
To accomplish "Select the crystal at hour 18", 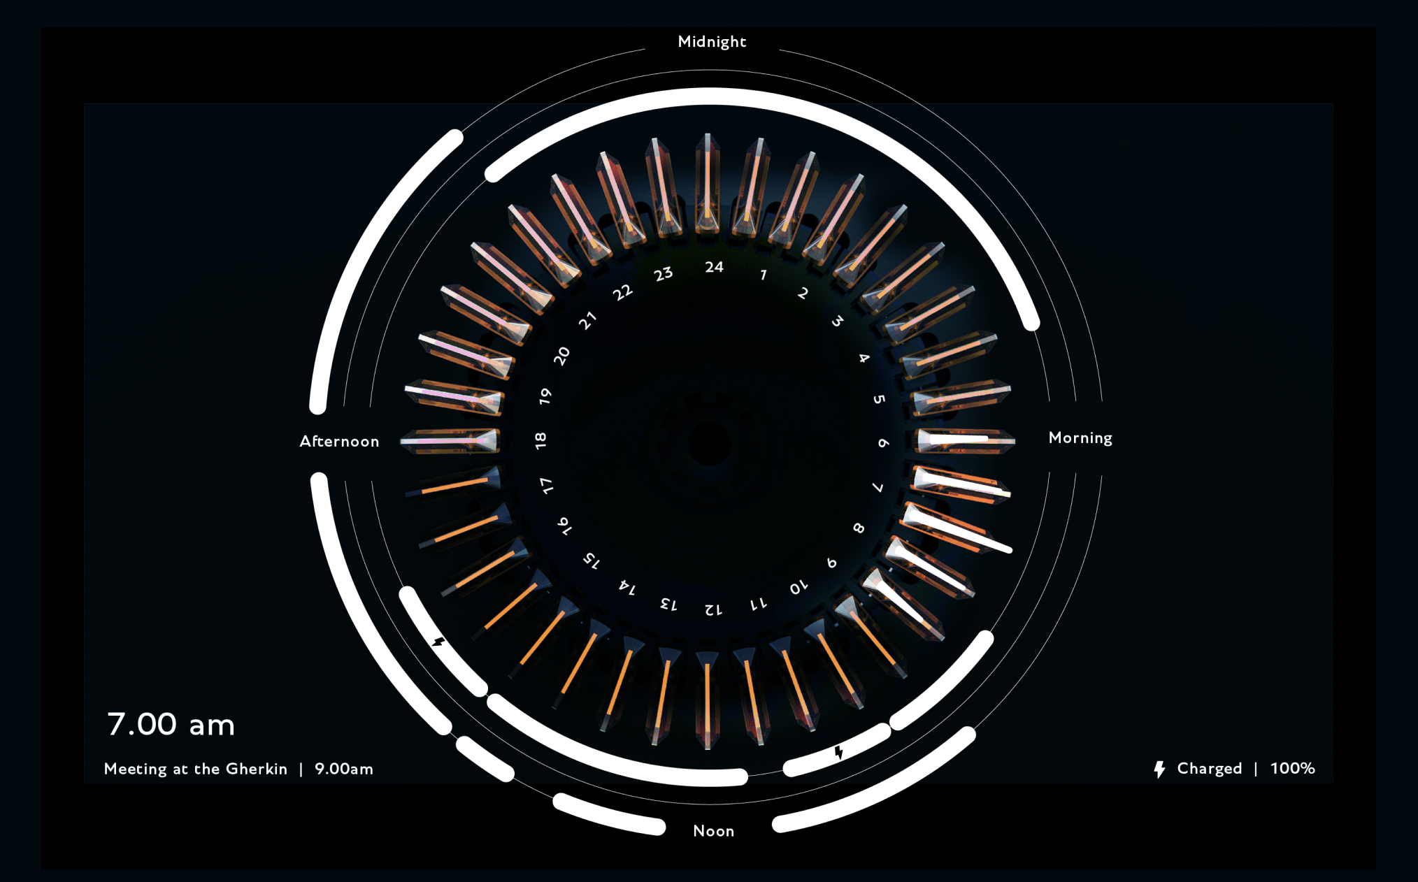I will click(451, 441).
